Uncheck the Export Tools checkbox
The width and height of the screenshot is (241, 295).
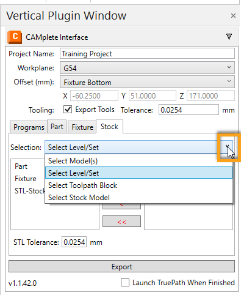[x=68, y=110]
